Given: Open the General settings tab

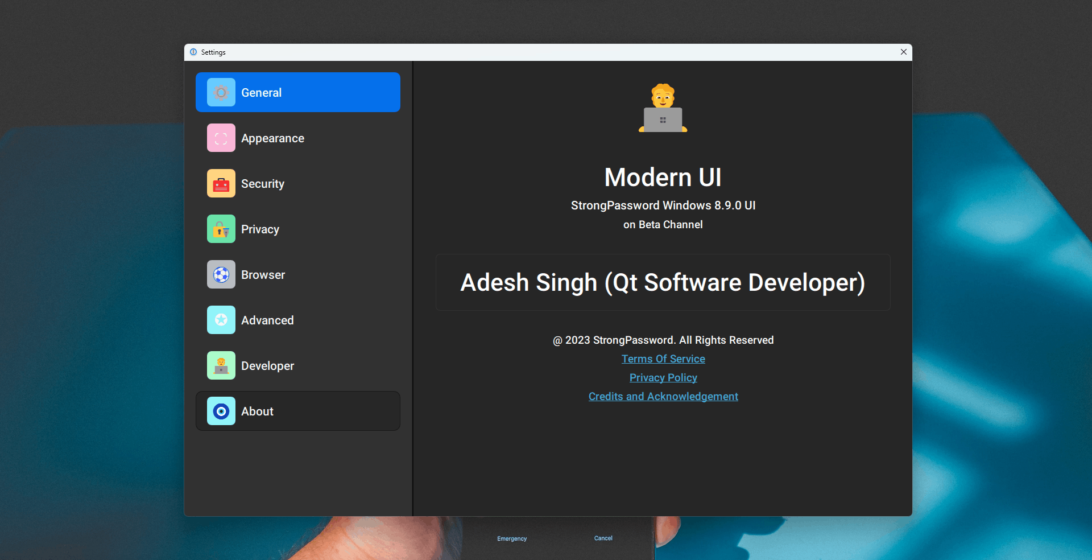Looking at the screenshot, I should pos(298,92).
